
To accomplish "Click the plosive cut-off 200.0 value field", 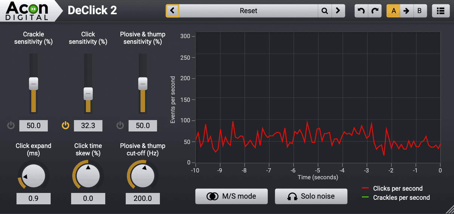I will (x=142, y=199).
